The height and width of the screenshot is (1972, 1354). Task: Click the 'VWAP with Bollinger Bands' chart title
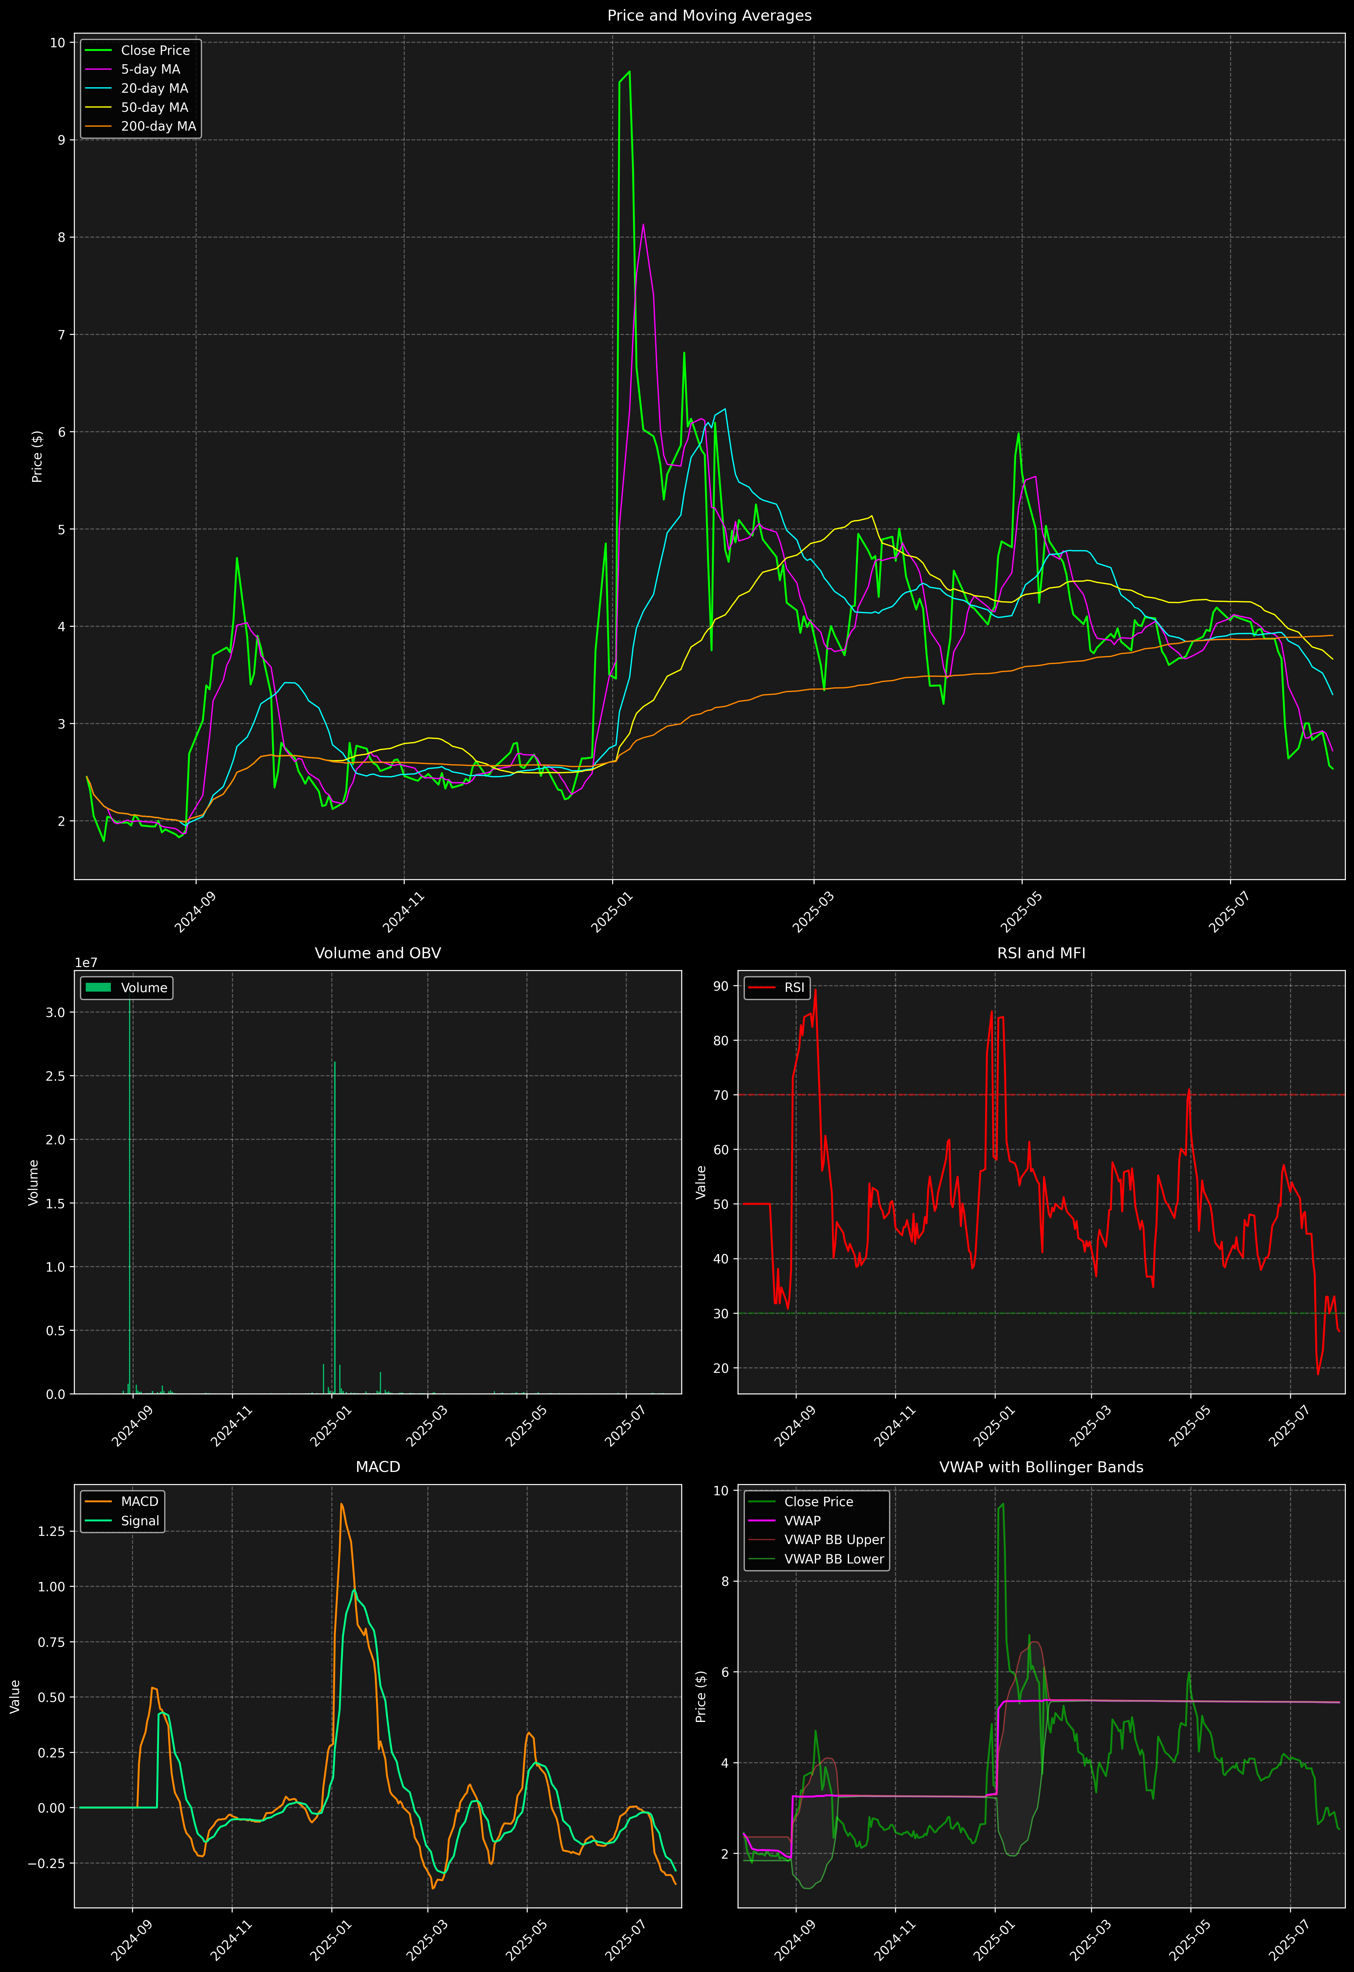point(1041,1467)
